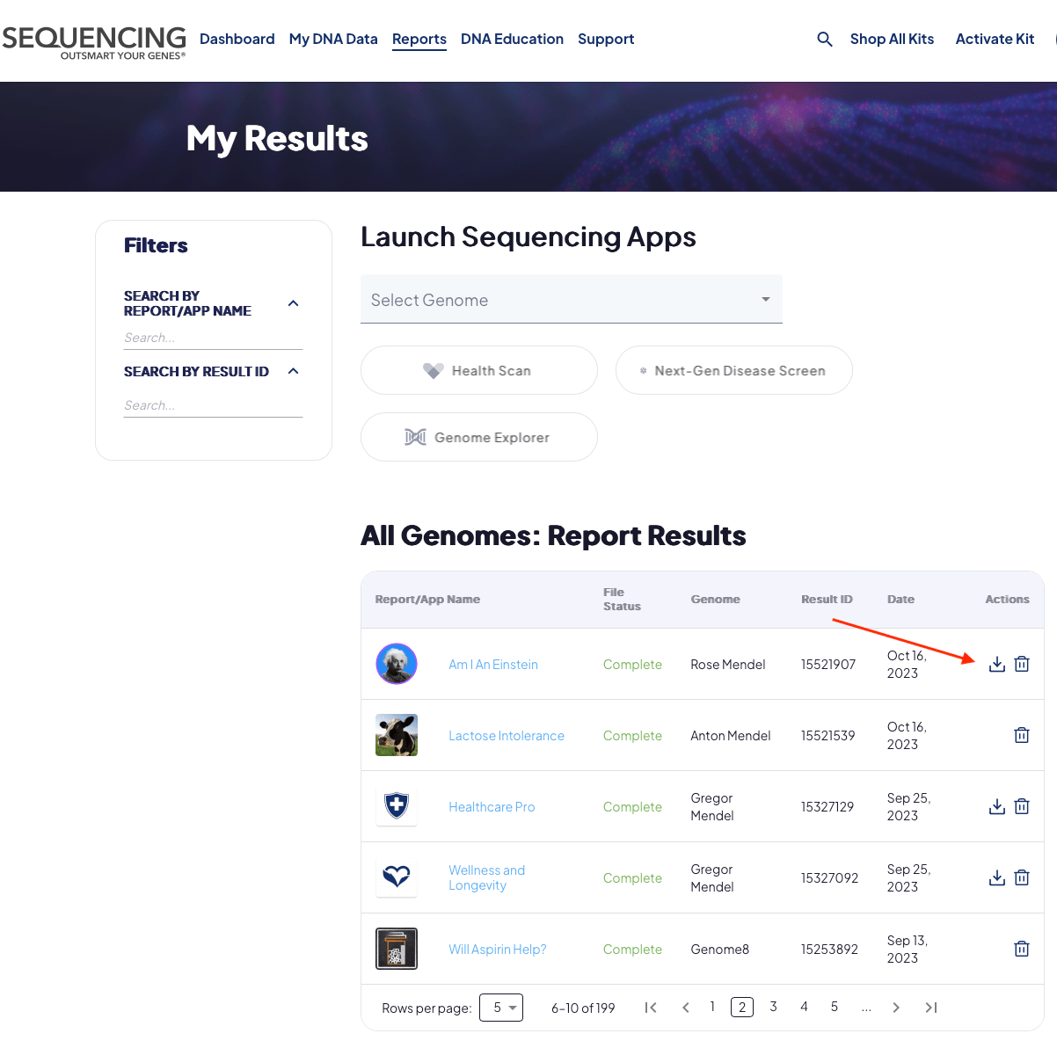Open the Will Aspirin Help? report
The width and height of the screenshot is (1057, 1048).
(498, 950)
